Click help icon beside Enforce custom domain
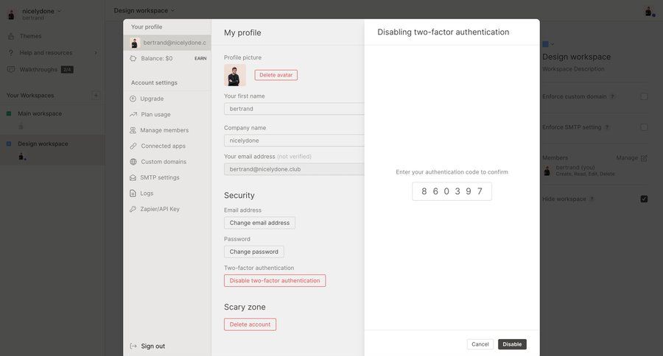Screen dimensions: 663x356 point(612,96)
